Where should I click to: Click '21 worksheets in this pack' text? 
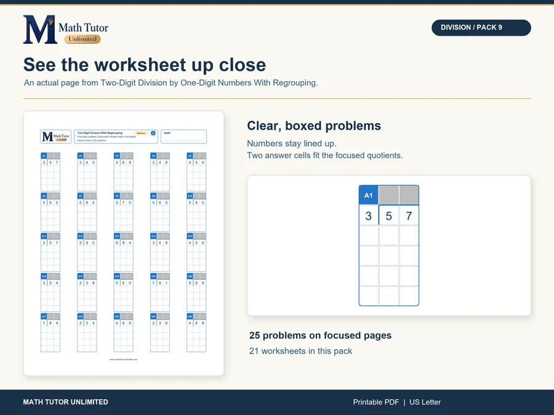300,351
